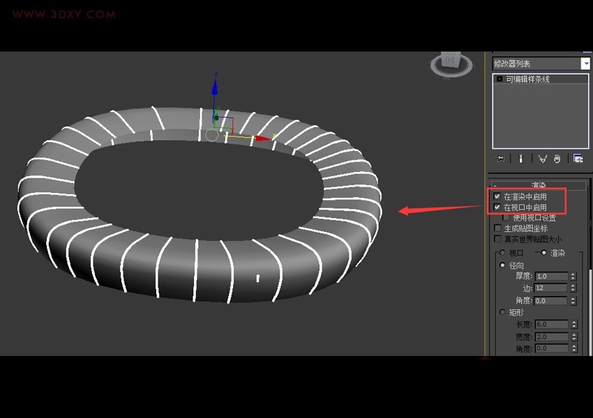The image size is (593, 418).
Task: Expand the 可编辑样条线 plus box
Action: click(500, 79)
